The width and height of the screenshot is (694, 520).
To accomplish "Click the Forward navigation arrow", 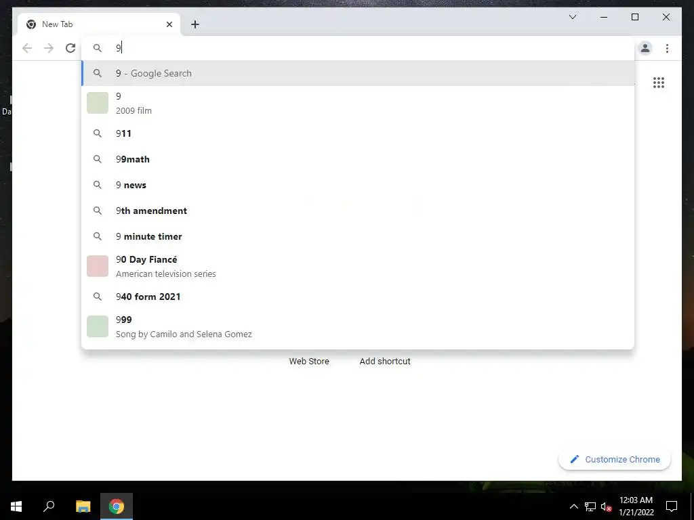I will click(x=49, y=48).
